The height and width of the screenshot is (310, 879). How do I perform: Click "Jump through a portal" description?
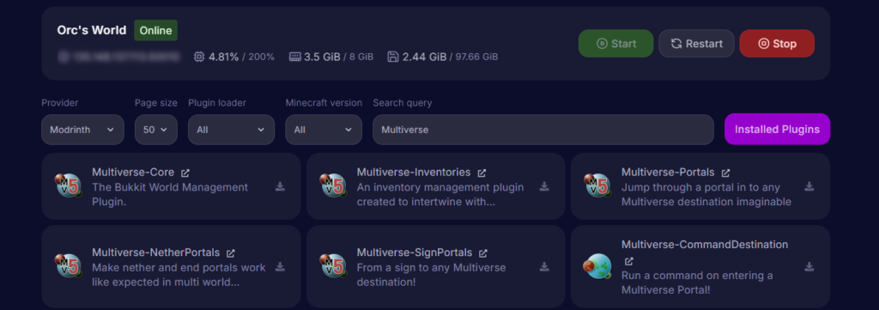pos(706,195)
